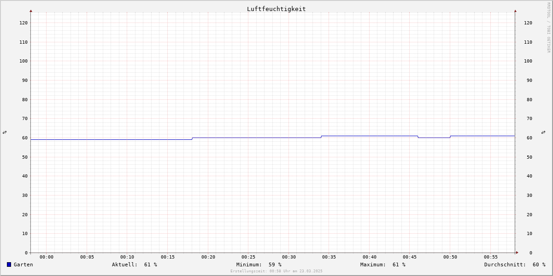Click the humidity line rise at 00:34

click(x=321, y=137)
